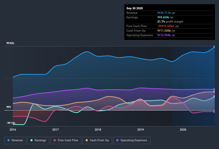
Task: Click the Revenue label in the tooltip
Action: coord(132,13)
